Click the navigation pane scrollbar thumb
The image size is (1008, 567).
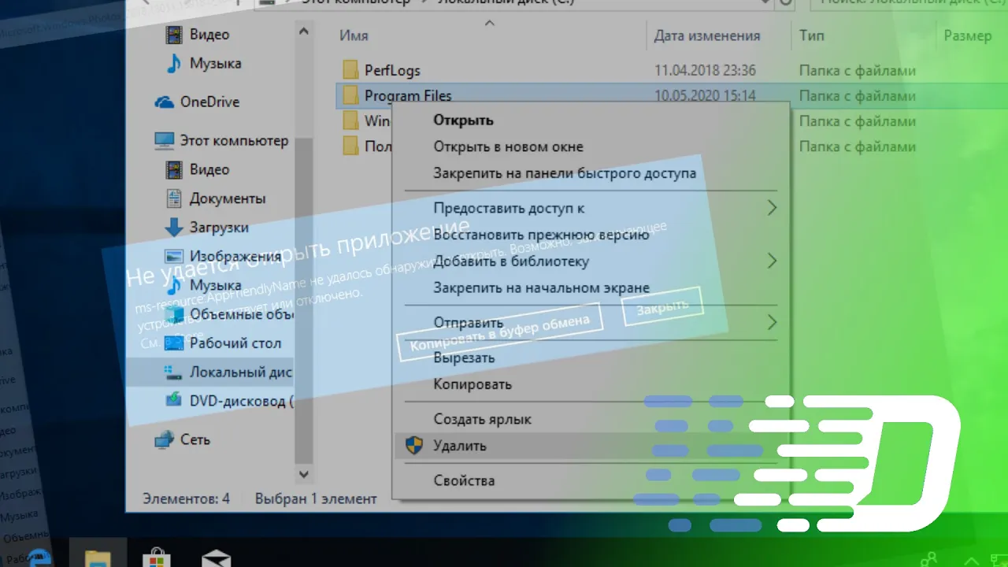point(304,301)
